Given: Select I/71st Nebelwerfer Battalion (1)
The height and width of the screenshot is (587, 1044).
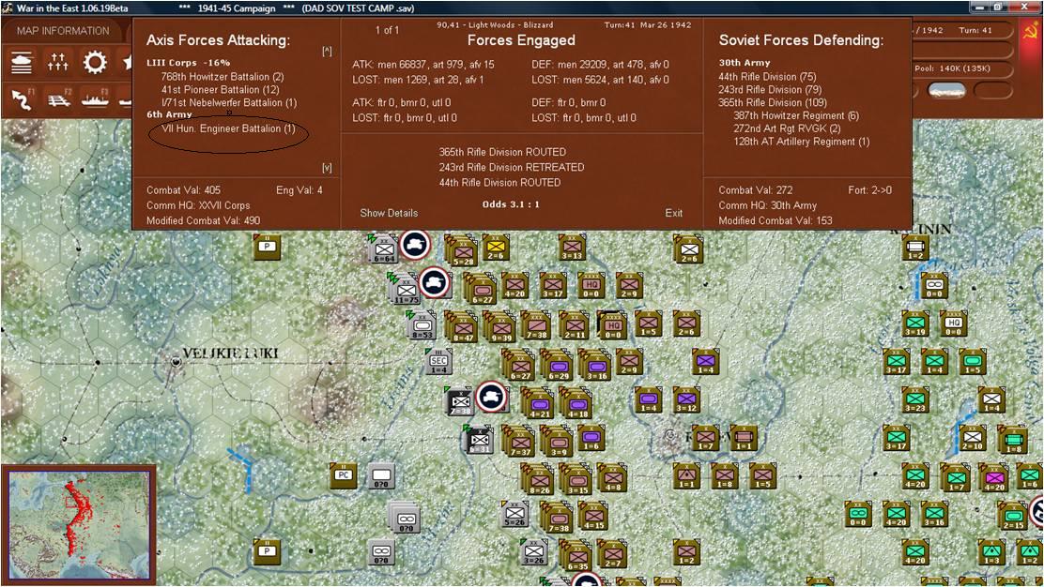Looking at the screenshot, I should tap(229, 102).
